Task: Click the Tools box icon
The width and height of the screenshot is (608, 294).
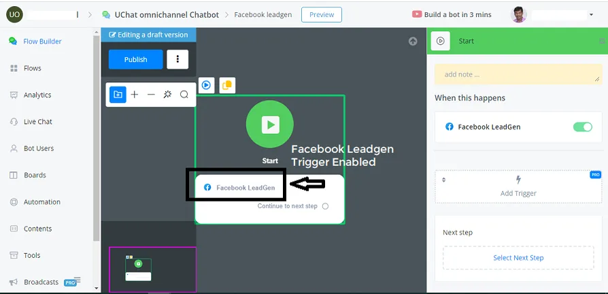Action: click(x=14, y=256)
